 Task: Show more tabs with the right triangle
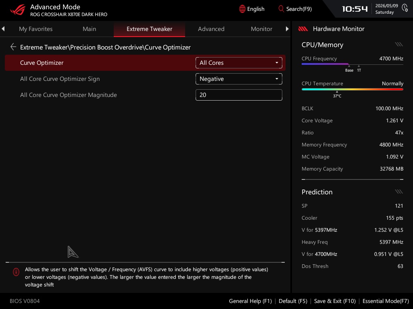pos(287,29)
